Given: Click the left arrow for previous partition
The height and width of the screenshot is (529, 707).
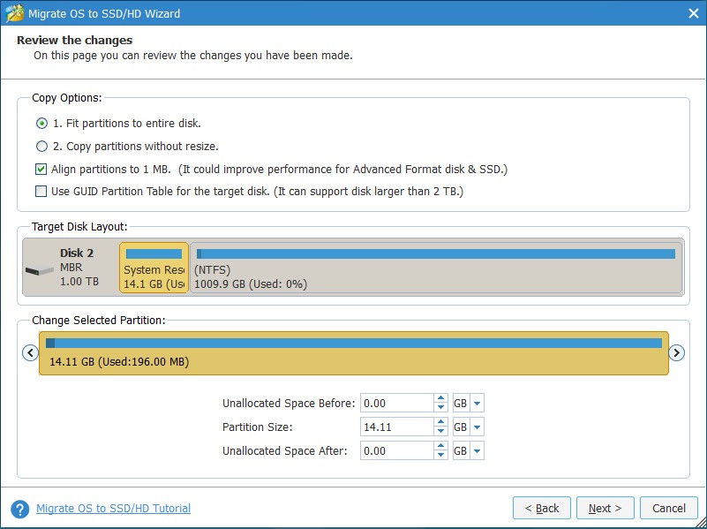Looking at the screenshot, I should tap(30, 353).
